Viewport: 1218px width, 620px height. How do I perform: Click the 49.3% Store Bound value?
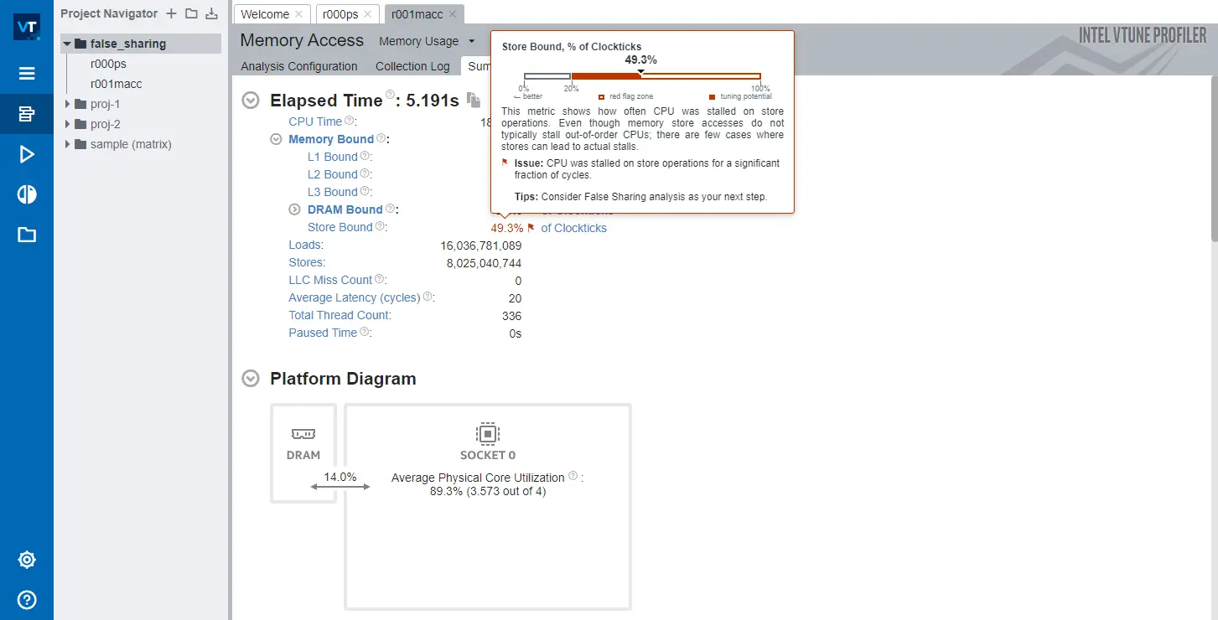point(507,228)
